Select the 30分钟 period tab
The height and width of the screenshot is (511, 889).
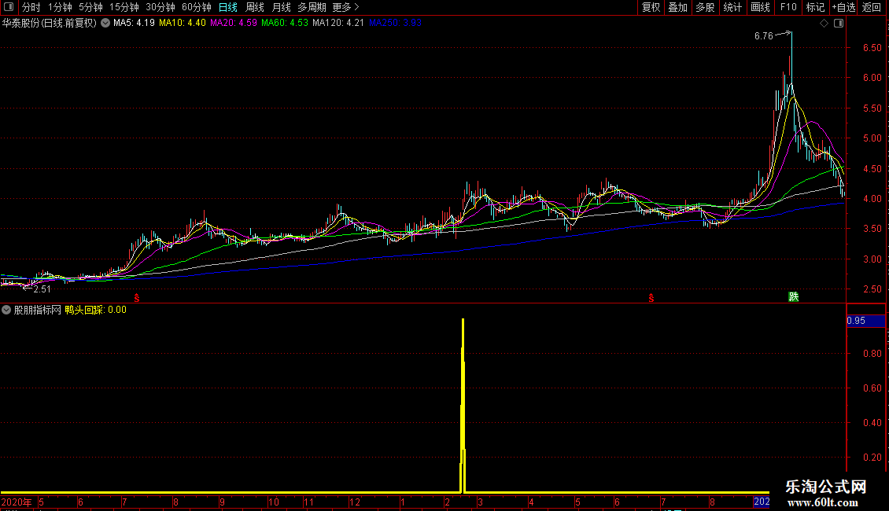click(160, 7)
